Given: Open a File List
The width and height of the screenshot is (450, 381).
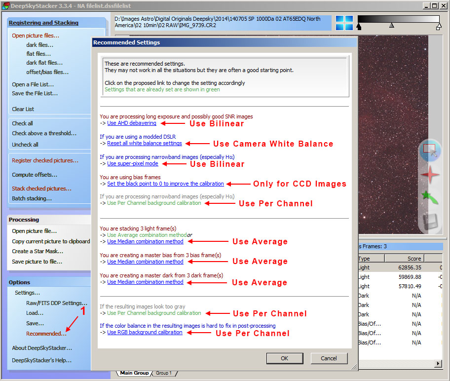Looking at the screenshot, I should pos(33,84).
